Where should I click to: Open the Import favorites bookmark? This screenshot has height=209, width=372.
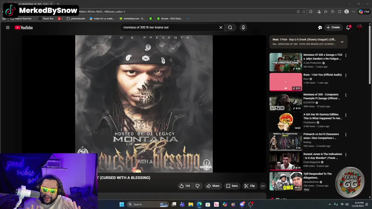tap(21, 19)
